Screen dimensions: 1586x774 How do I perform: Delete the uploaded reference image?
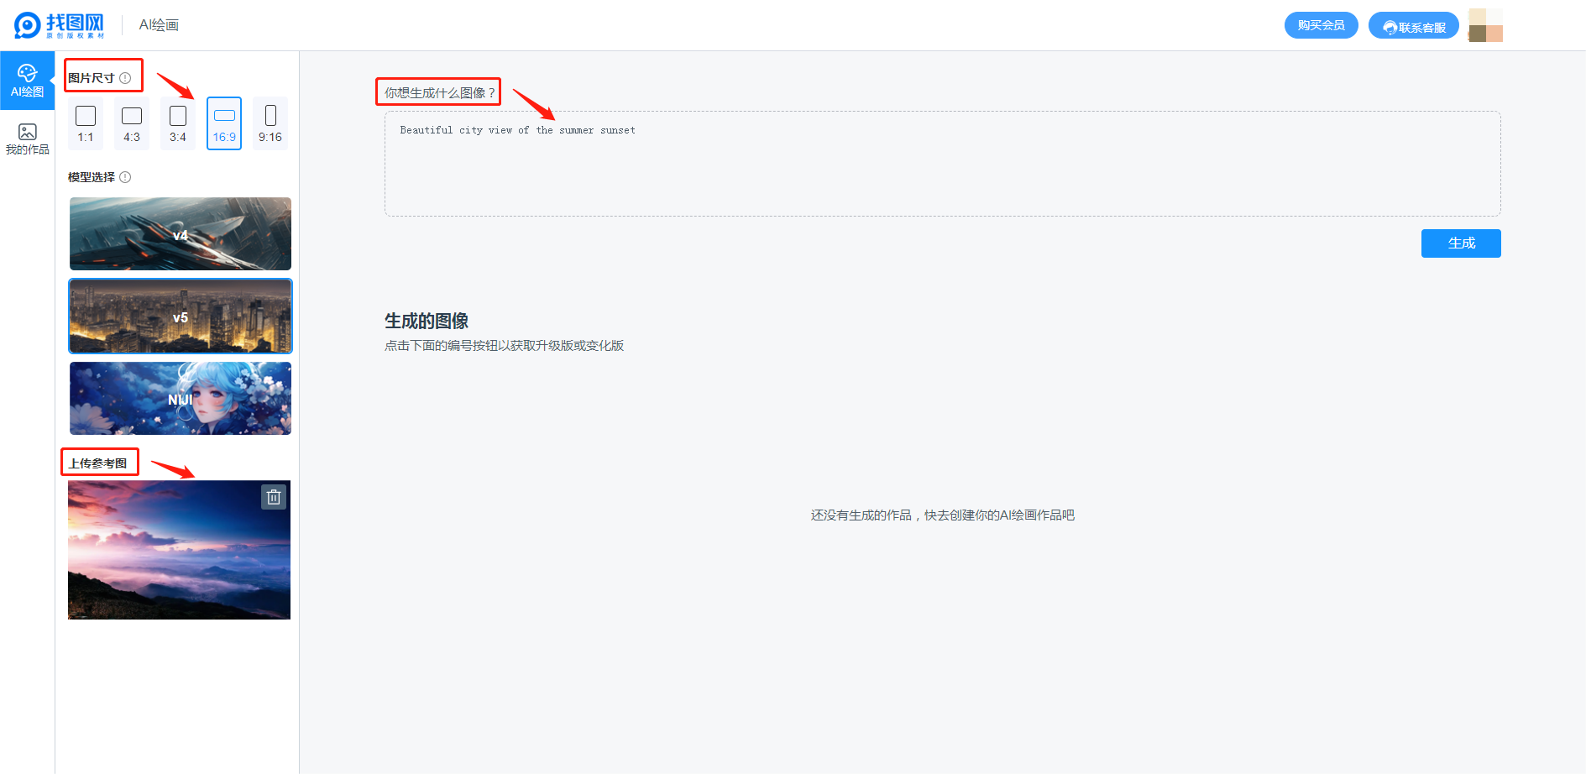pyautogui.click(x=274, y=498)
